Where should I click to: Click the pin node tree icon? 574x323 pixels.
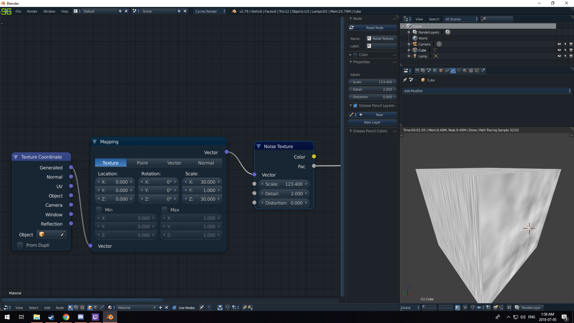pyautogui.click(x=202, y=307)
